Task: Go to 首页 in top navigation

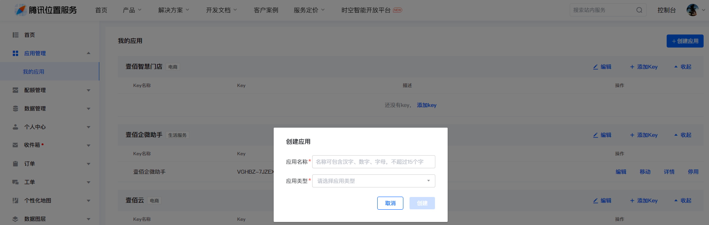Action: [x=101, y=10]
